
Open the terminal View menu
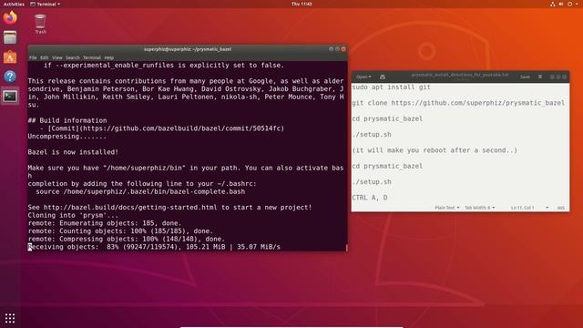(x=56, y=57)
